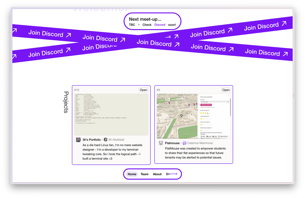Image resolution: width=305 pixels, height=198 pixels.
Task: Open project #9 with its Open button
Action: click(x=226, y=90)
